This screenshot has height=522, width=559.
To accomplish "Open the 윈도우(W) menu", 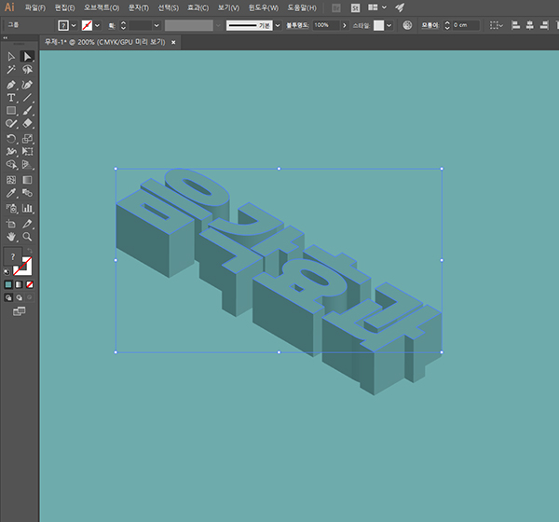I will (264, 7).
